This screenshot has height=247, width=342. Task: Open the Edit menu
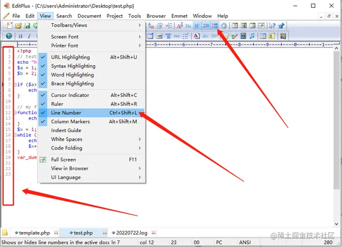30,16
